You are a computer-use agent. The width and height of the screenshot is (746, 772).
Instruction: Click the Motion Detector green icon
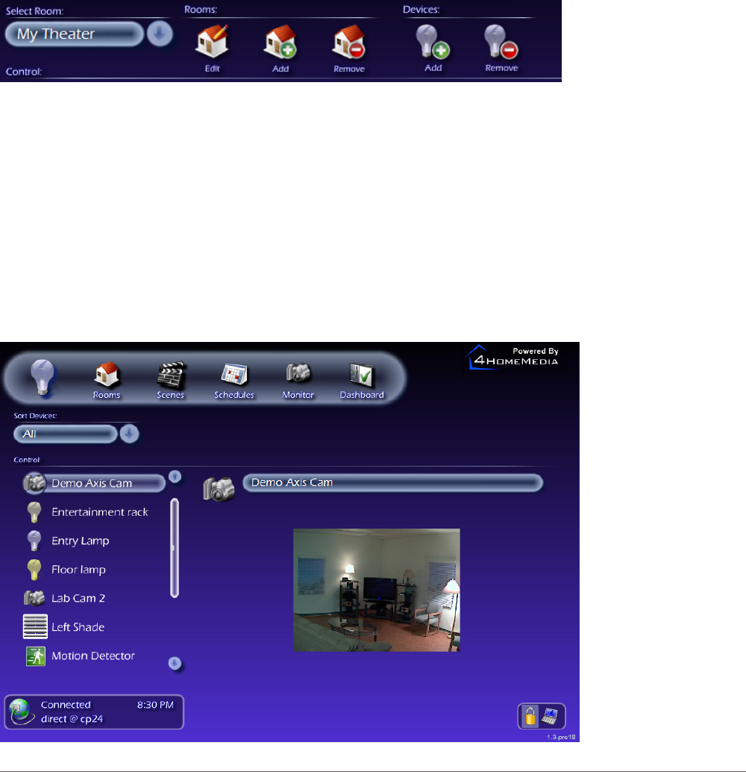[35, 656]
